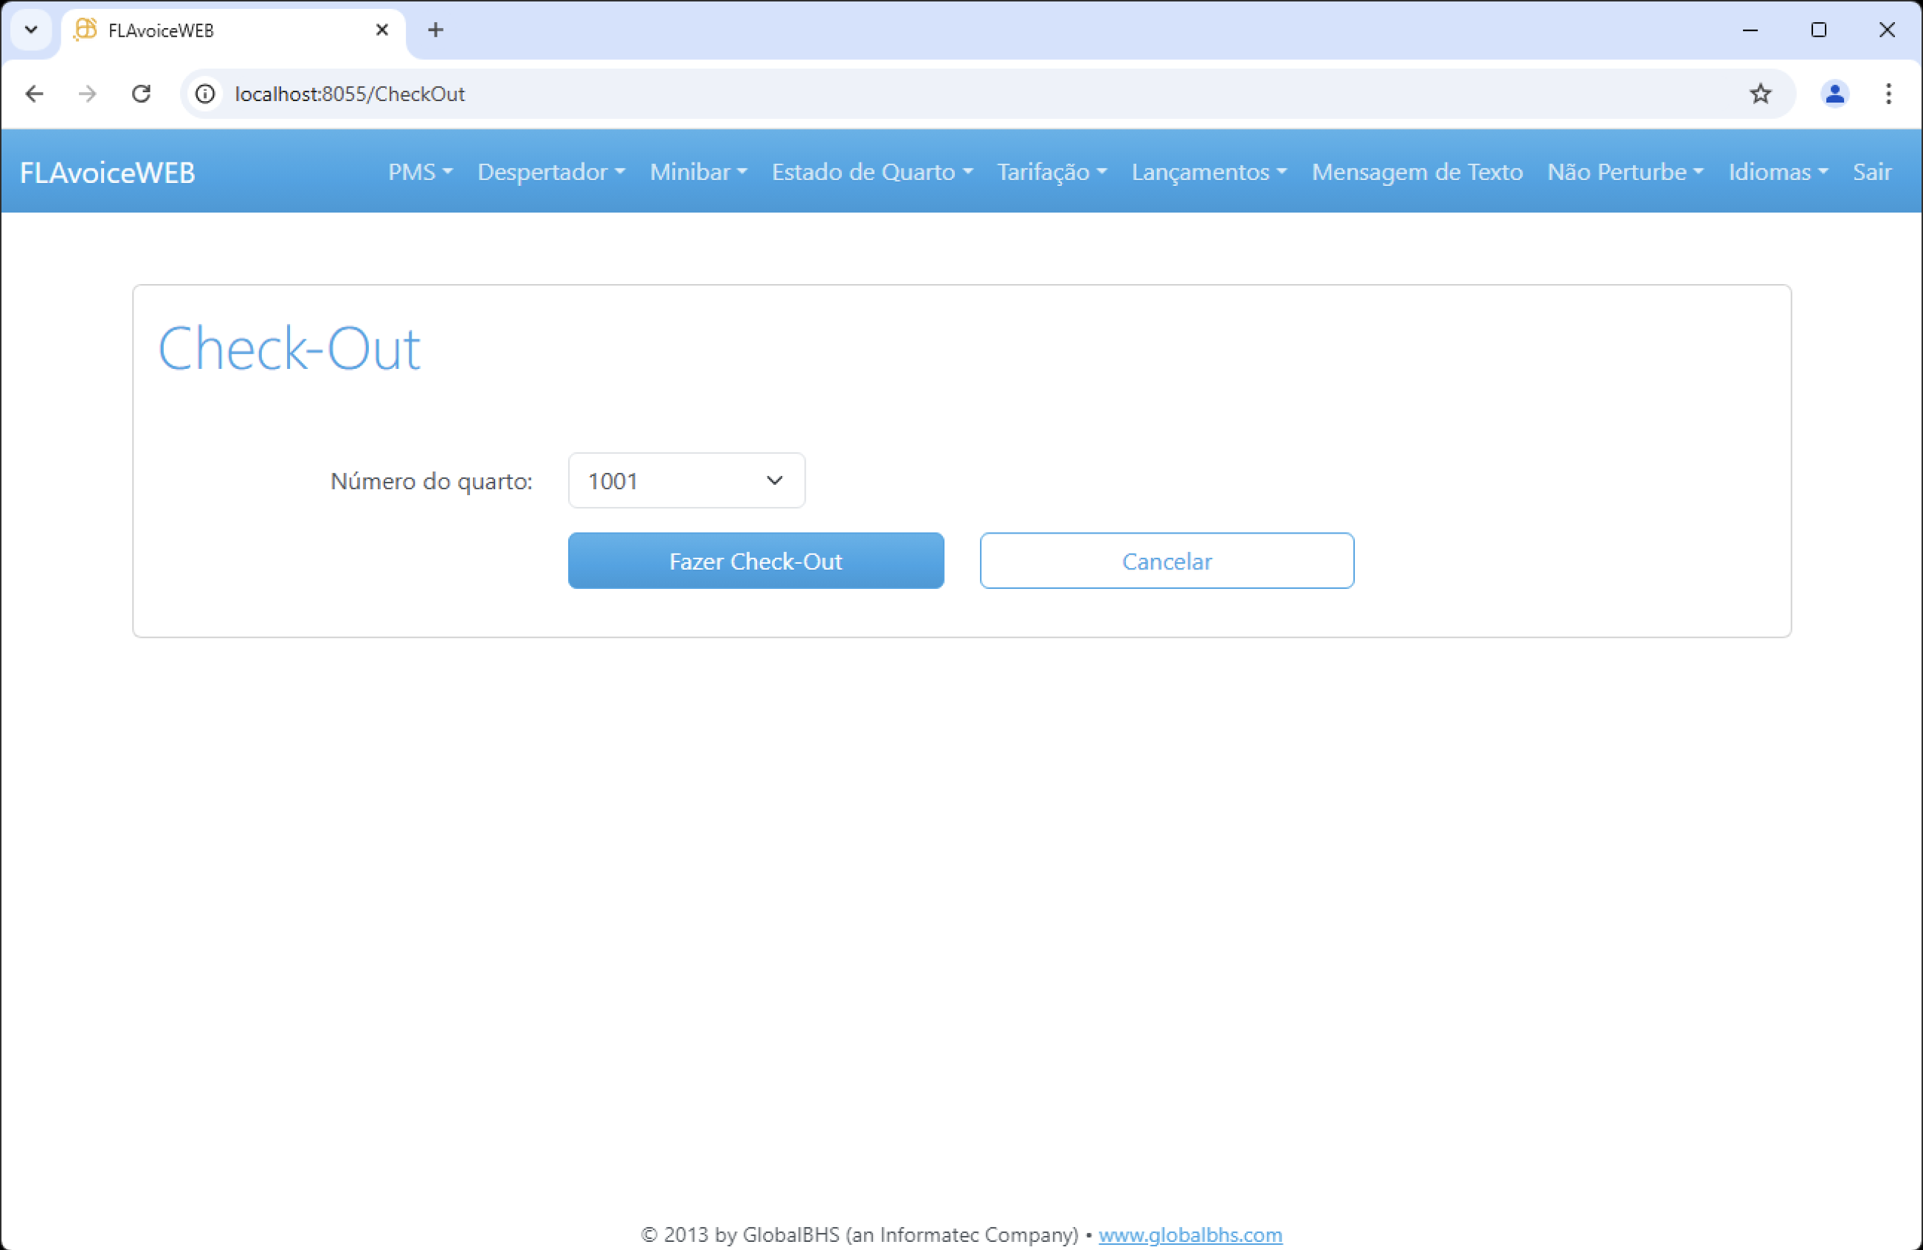Screen dimensions: 1923x1250
Task: Click Sair to log out
Action: [x=1871, y=172]
